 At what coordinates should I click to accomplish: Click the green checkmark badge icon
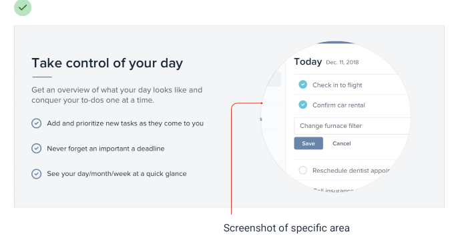point(23,7)
